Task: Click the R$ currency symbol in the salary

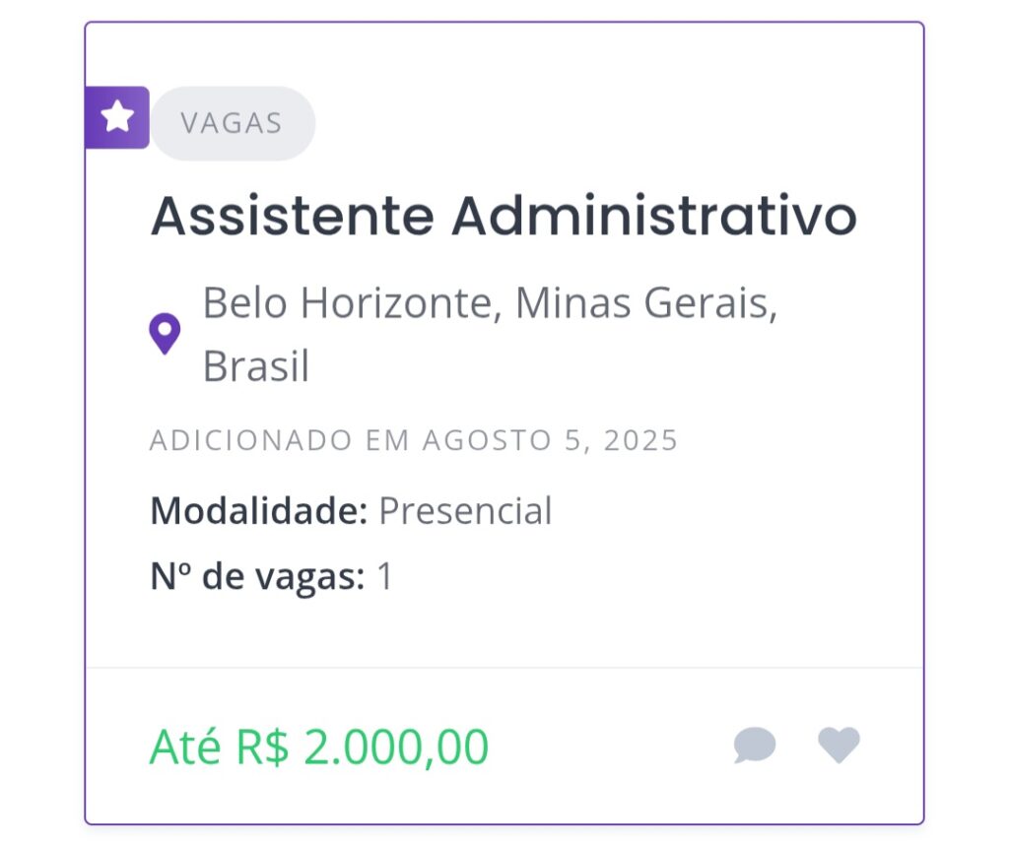Action: [262, 747]
